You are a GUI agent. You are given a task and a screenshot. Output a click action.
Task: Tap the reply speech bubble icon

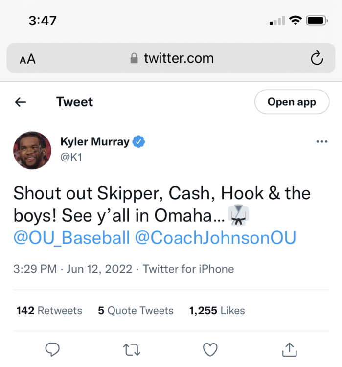pyautogui.click(x=52, y=349)
